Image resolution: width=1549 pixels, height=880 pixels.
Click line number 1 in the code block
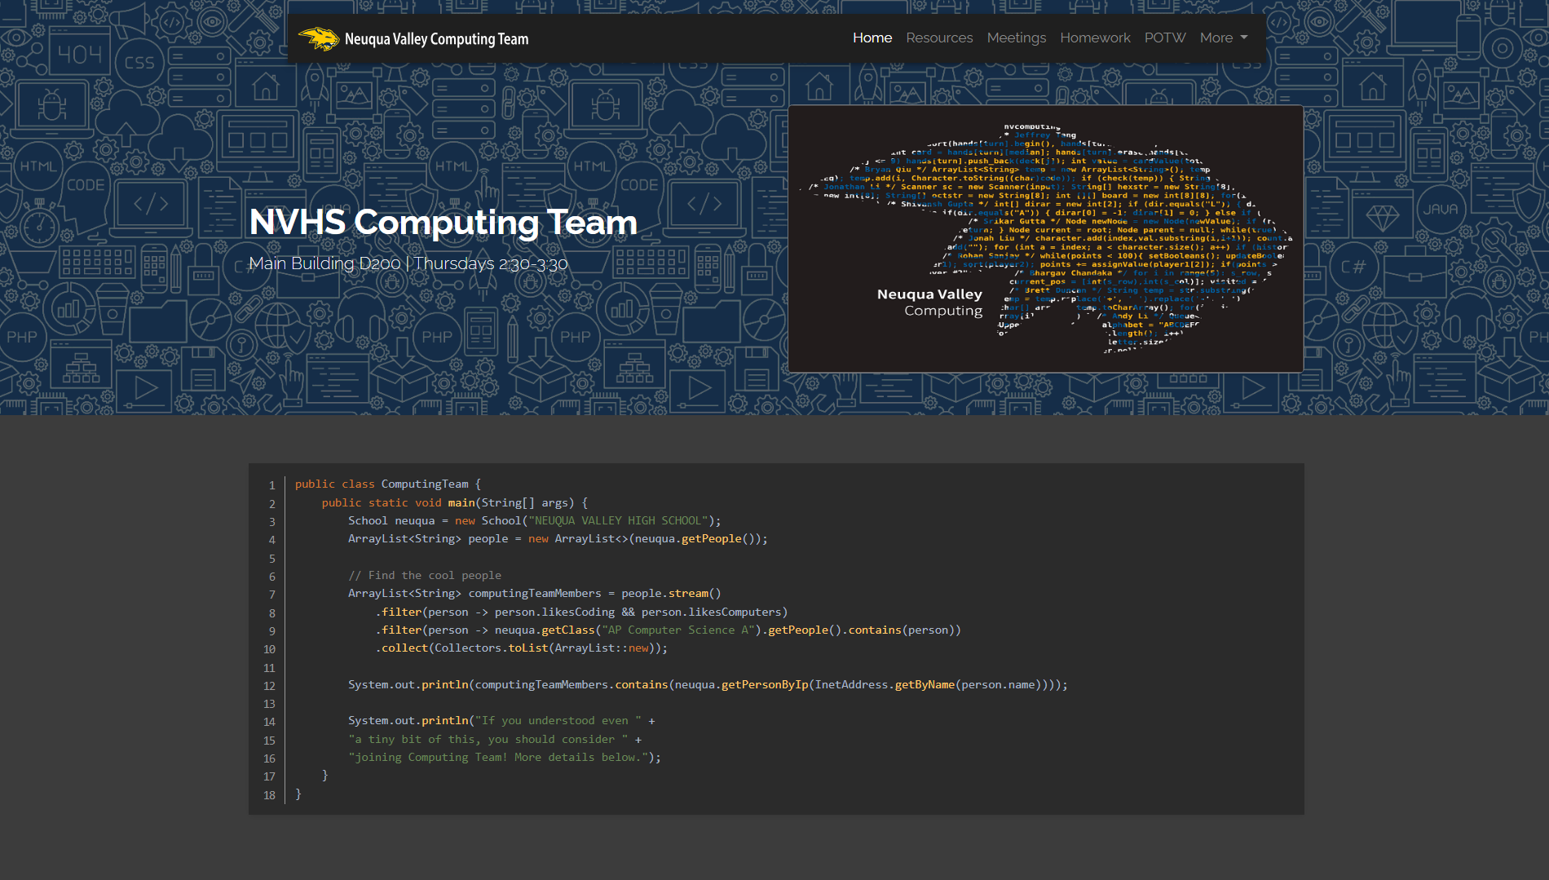point(272,485)
